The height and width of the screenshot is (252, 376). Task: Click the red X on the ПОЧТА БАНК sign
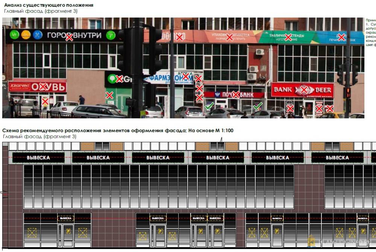[236, 95]
